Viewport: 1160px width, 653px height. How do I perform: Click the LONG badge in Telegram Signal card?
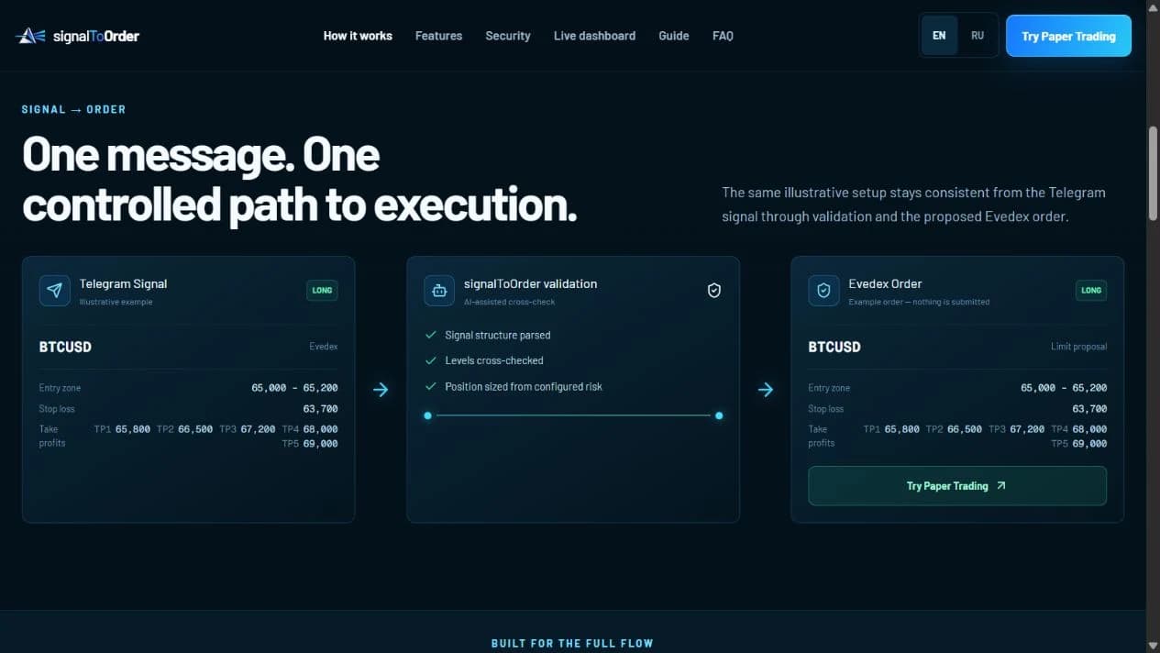(x=322, y=291)
